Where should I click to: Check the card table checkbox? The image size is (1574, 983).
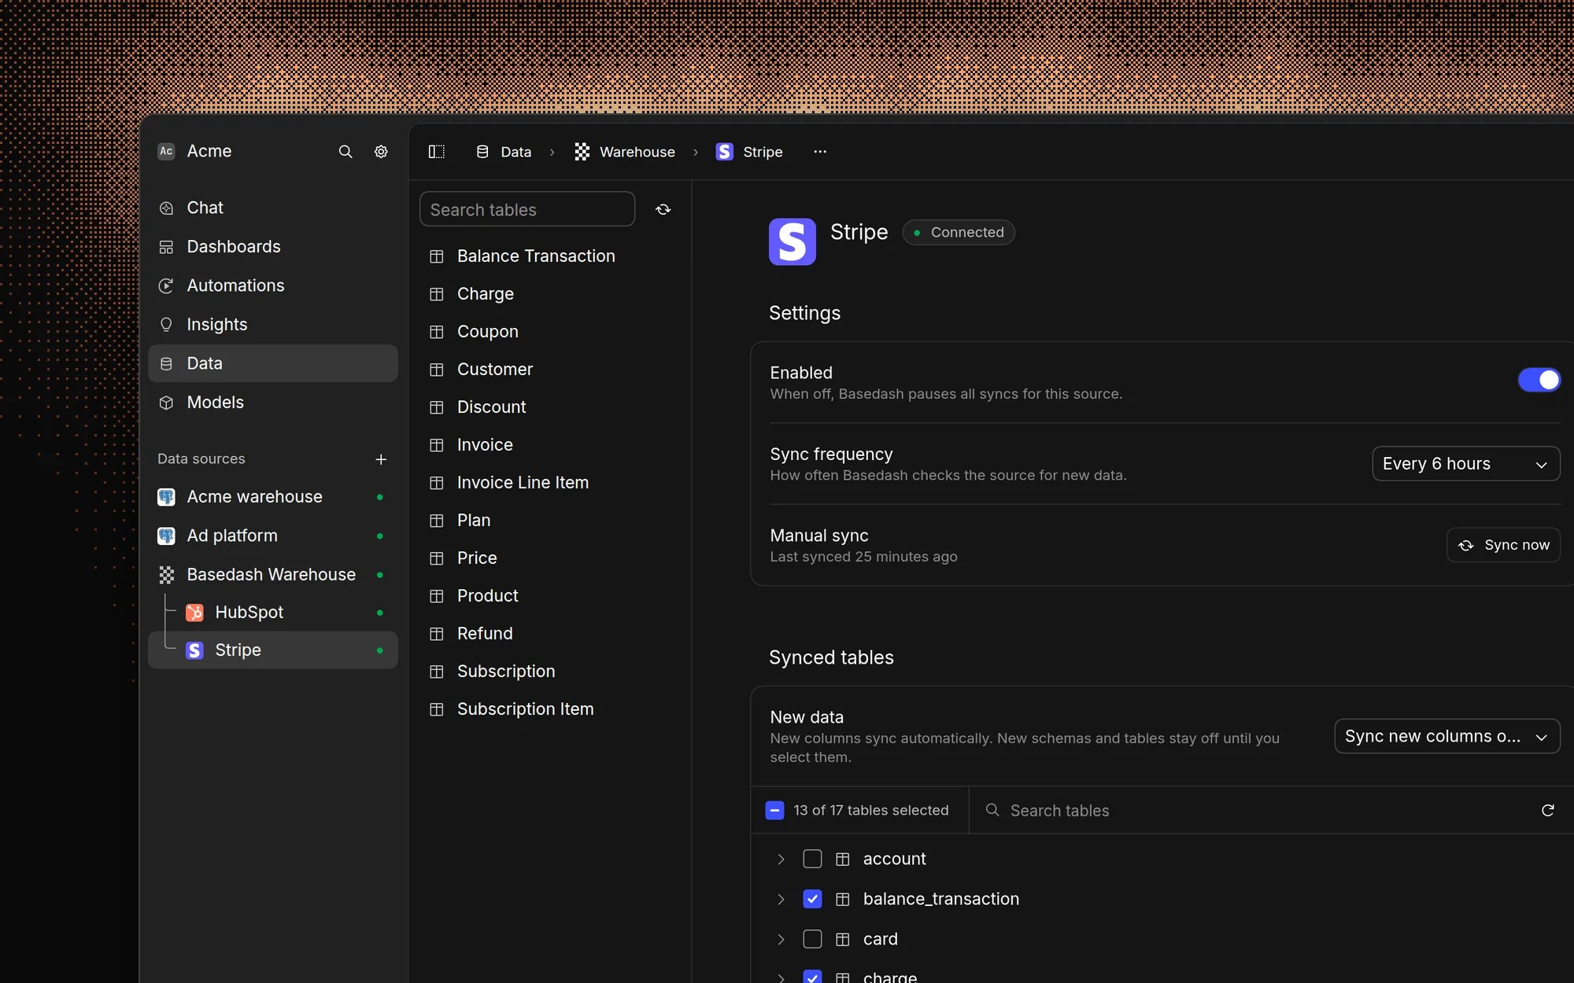tap(812, 939)
